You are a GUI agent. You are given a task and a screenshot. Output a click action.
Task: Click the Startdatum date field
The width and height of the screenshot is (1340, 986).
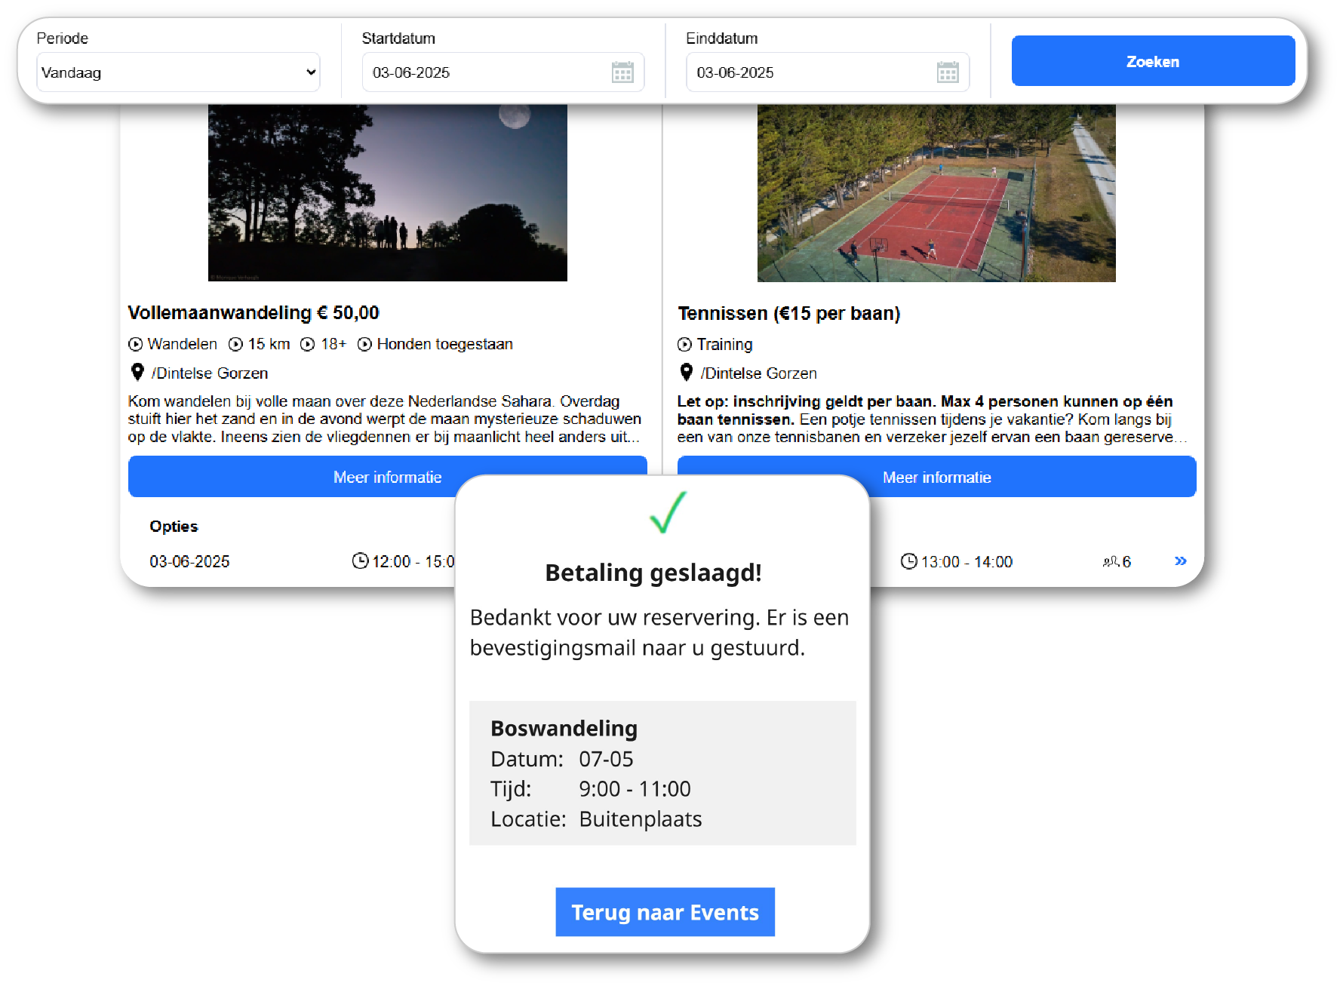[502, 72]
